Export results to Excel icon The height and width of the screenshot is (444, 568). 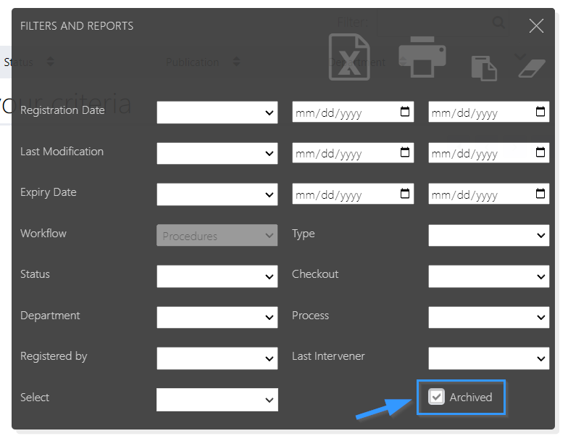click(x=349, y=57)
